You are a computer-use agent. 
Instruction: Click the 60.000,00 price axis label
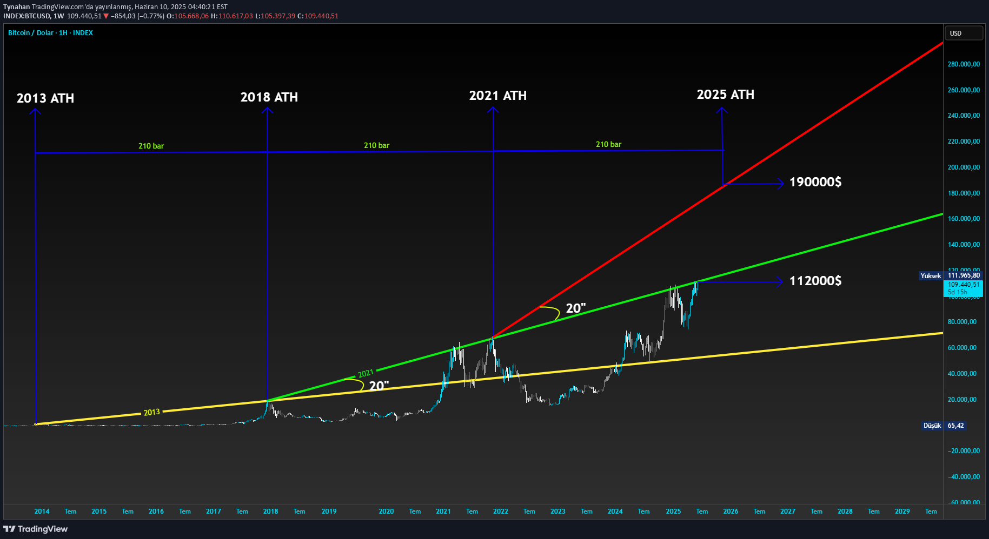coord(962,348)
